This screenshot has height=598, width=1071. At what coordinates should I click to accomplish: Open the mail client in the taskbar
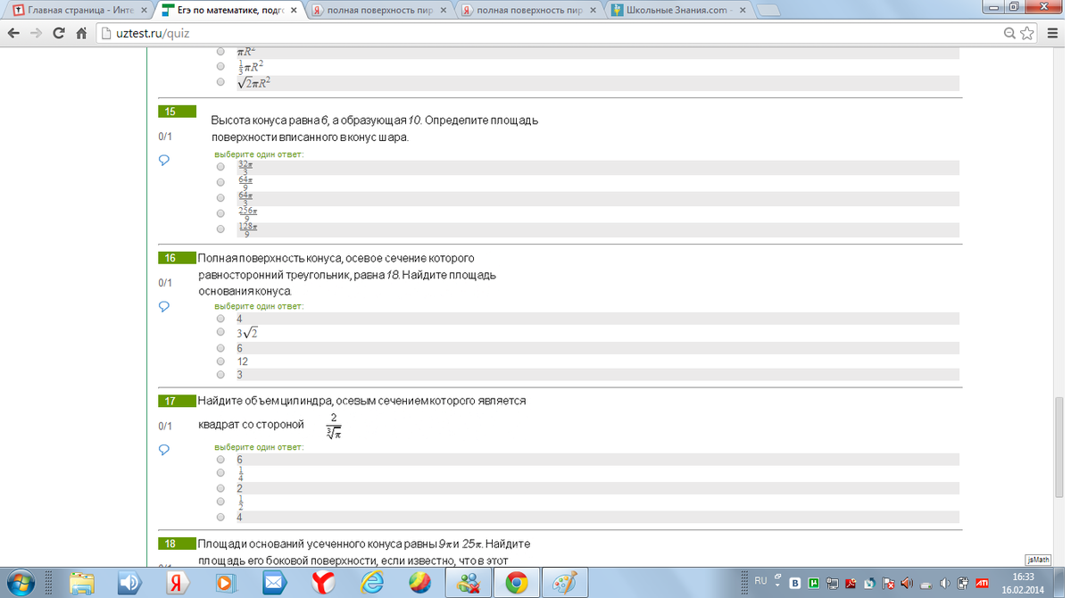[x=274, y=584]
